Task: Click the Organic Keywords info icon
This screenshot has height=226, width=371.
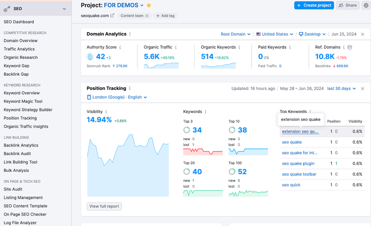Action: (239, 47)
